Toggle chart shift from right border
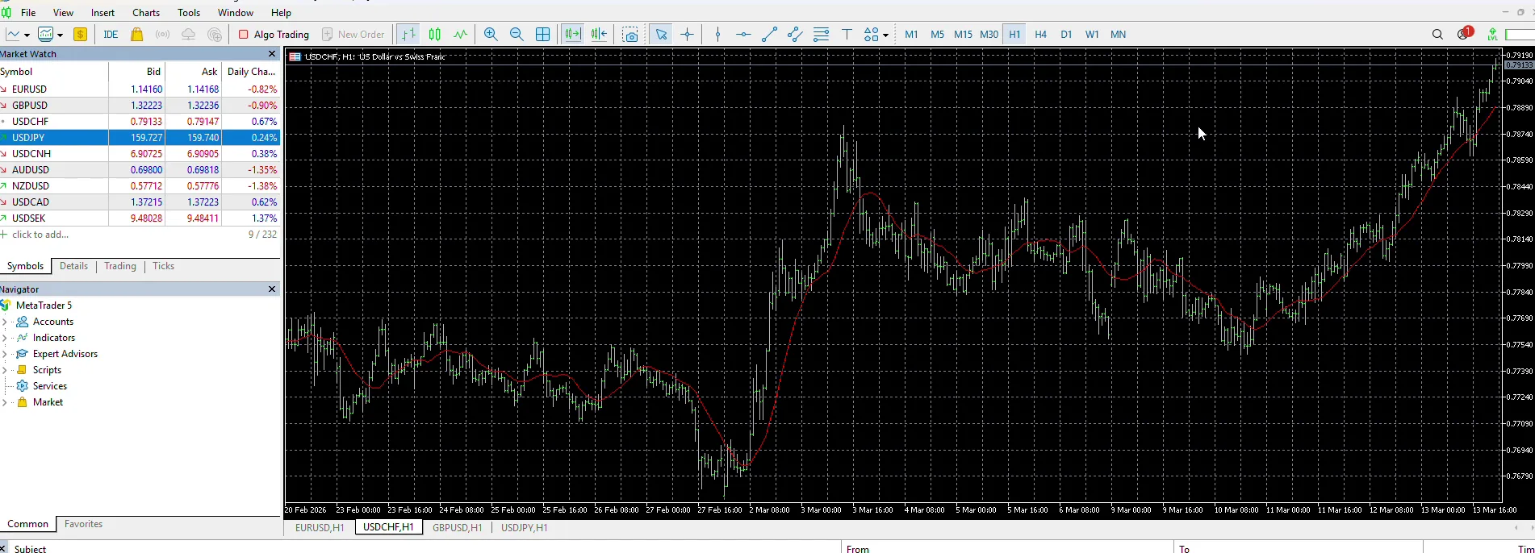The height and width of the screenshot is (553, 1535). click(x=599, y=35)
